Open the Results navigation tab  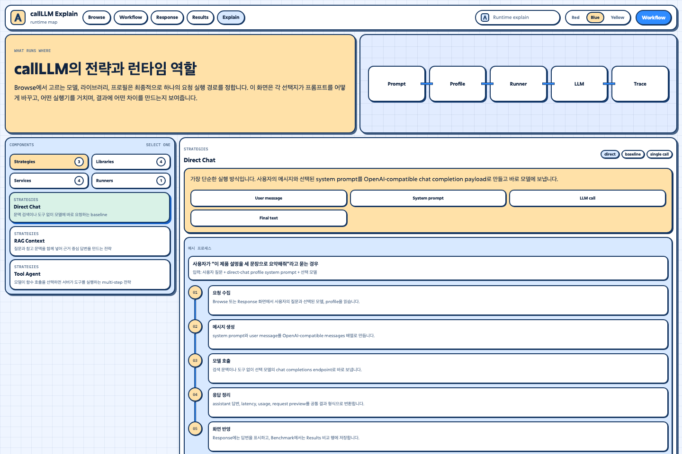coord(200,17)
